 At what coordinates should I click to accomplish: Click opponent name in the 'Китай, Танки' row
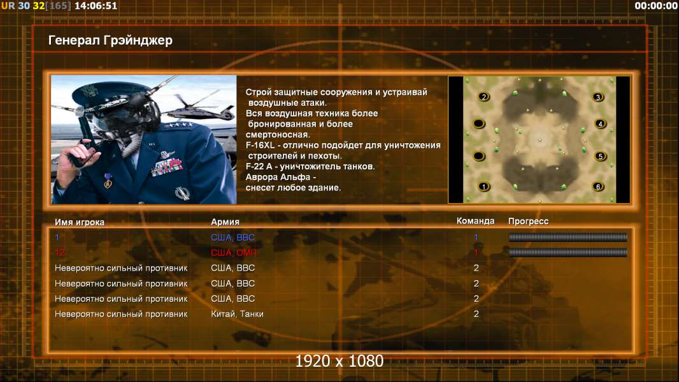point(121,314)
